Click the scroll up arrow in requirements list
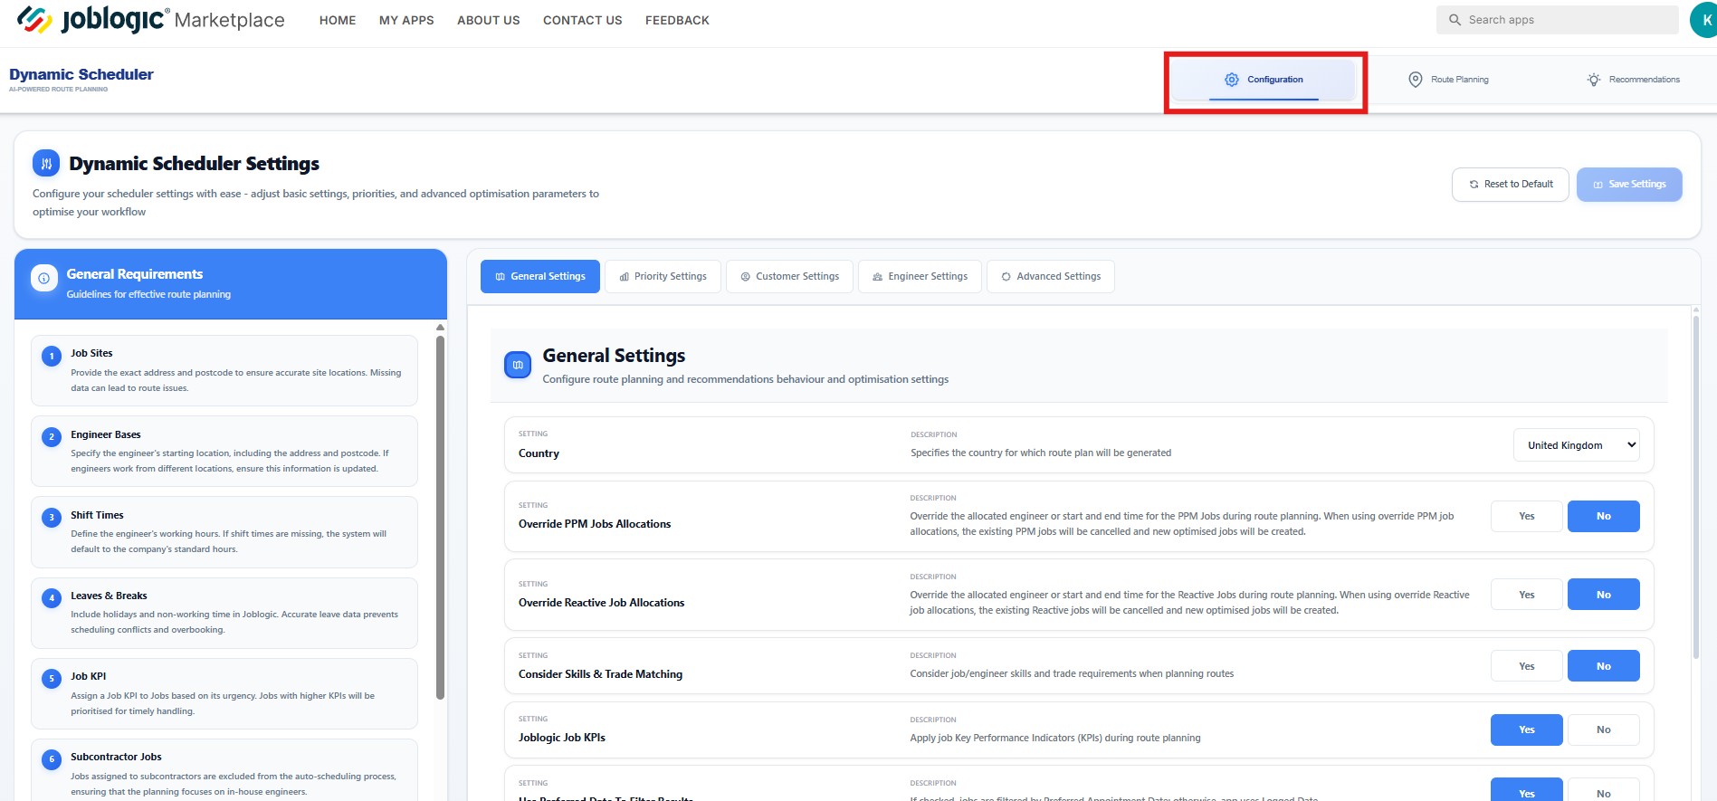 [440, 328]
